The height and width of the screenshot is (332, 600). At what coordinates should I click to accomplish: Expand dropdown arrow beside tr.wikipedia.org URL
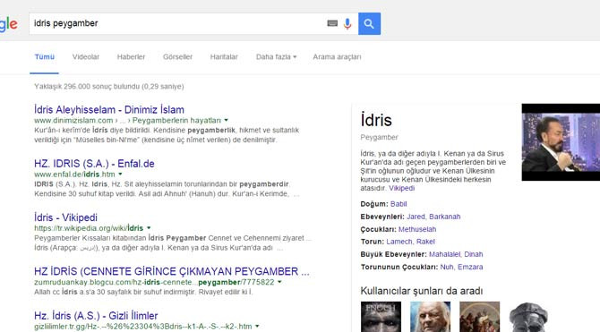149,228
